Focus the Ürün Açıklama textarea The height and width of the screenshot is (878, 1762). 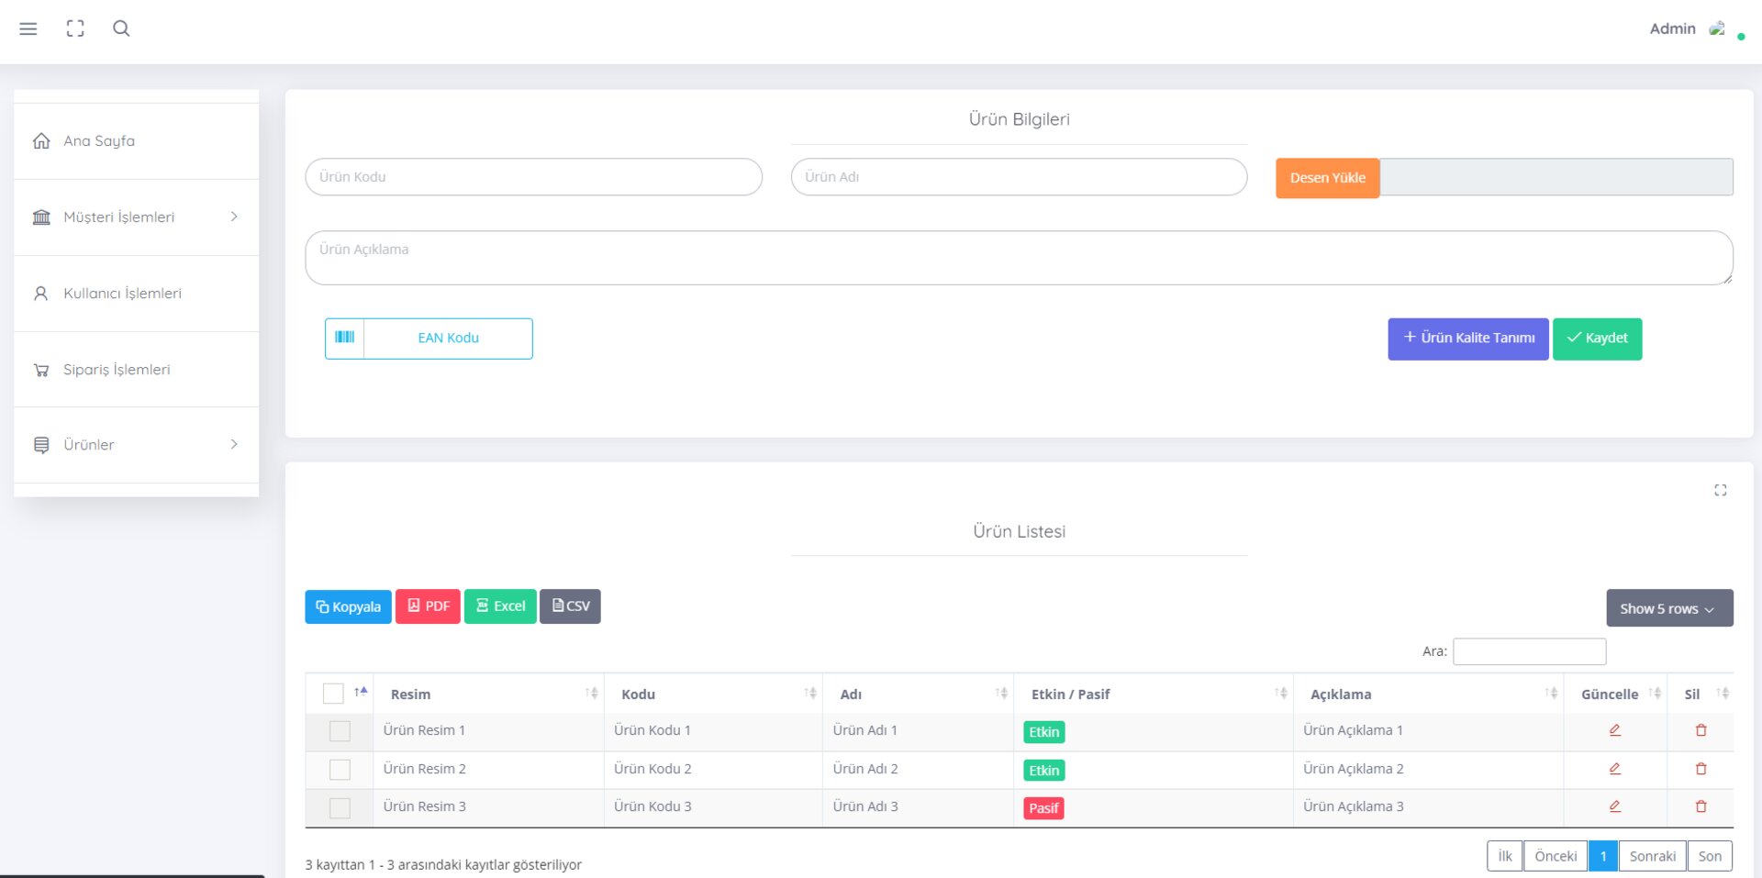[1019, 258]
